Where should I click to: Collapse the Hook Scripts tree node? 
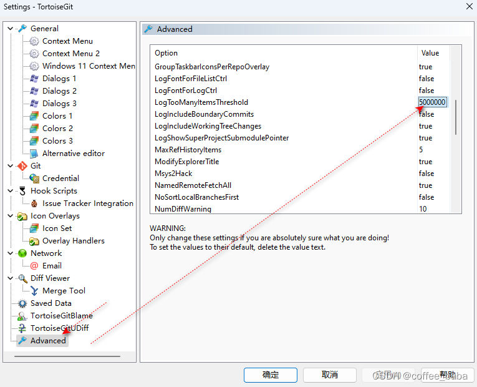[11, 191]
